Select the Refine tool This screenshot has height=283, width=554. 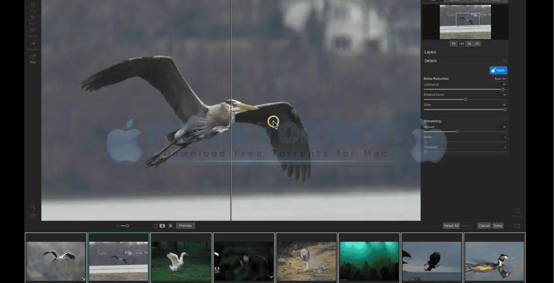[x=33, y=32]
